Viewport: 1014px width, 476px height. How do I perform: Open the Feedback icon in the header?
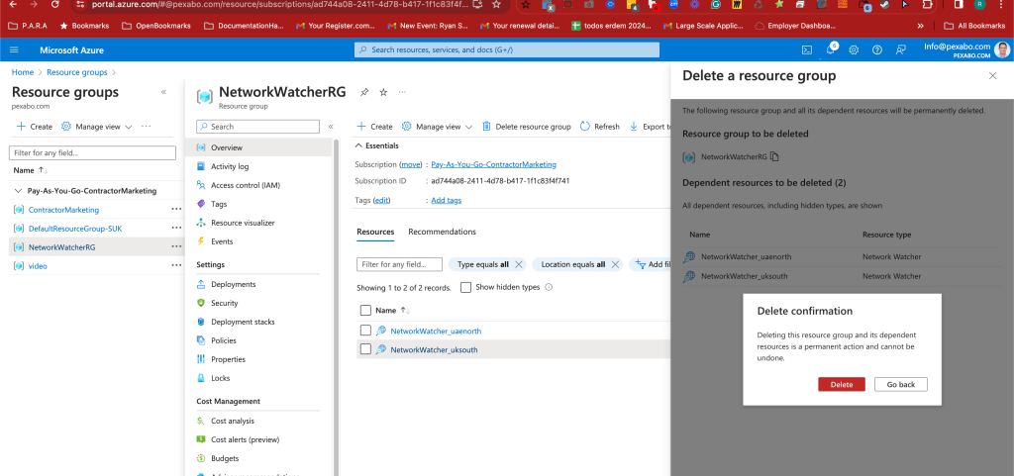(x=900, y=50)
